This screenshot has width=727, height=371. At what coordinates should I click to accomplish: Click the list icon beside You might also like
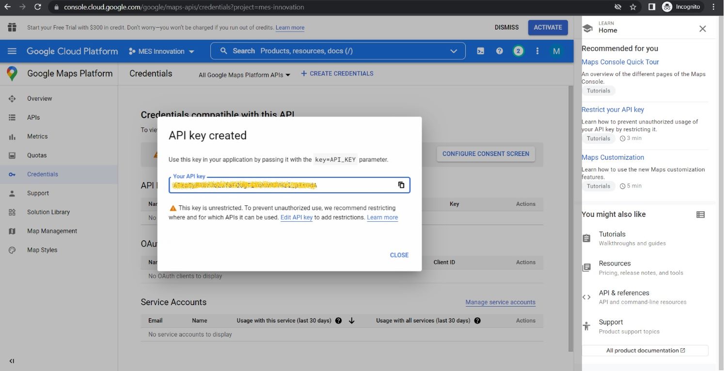(700, 214)
